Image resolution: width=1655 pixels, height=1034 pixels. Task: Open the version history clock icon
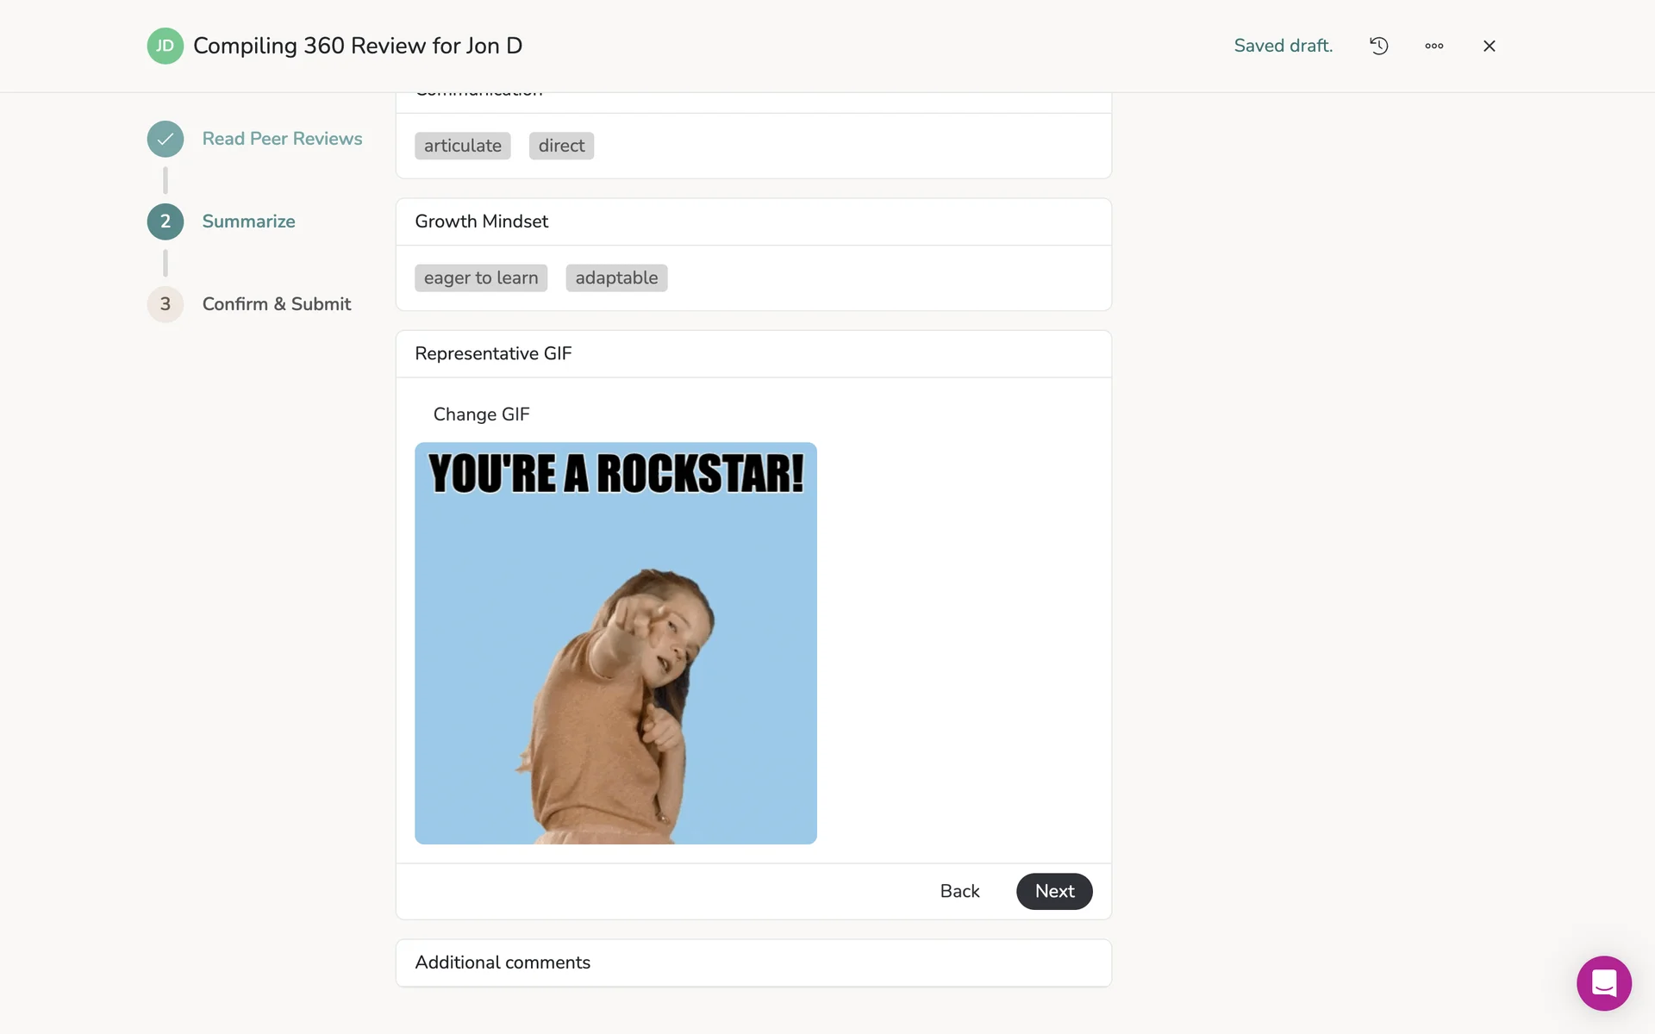[x=1378, y=46]
